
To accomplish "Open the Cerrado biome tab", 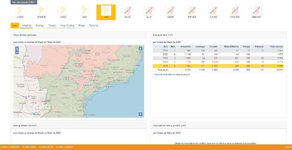I will click(x=52, y=26).
